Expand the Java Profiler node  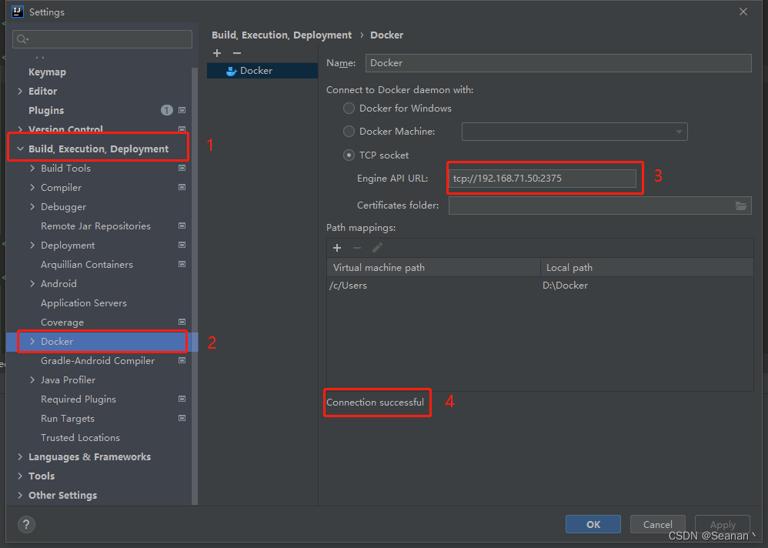click(32, 380)
